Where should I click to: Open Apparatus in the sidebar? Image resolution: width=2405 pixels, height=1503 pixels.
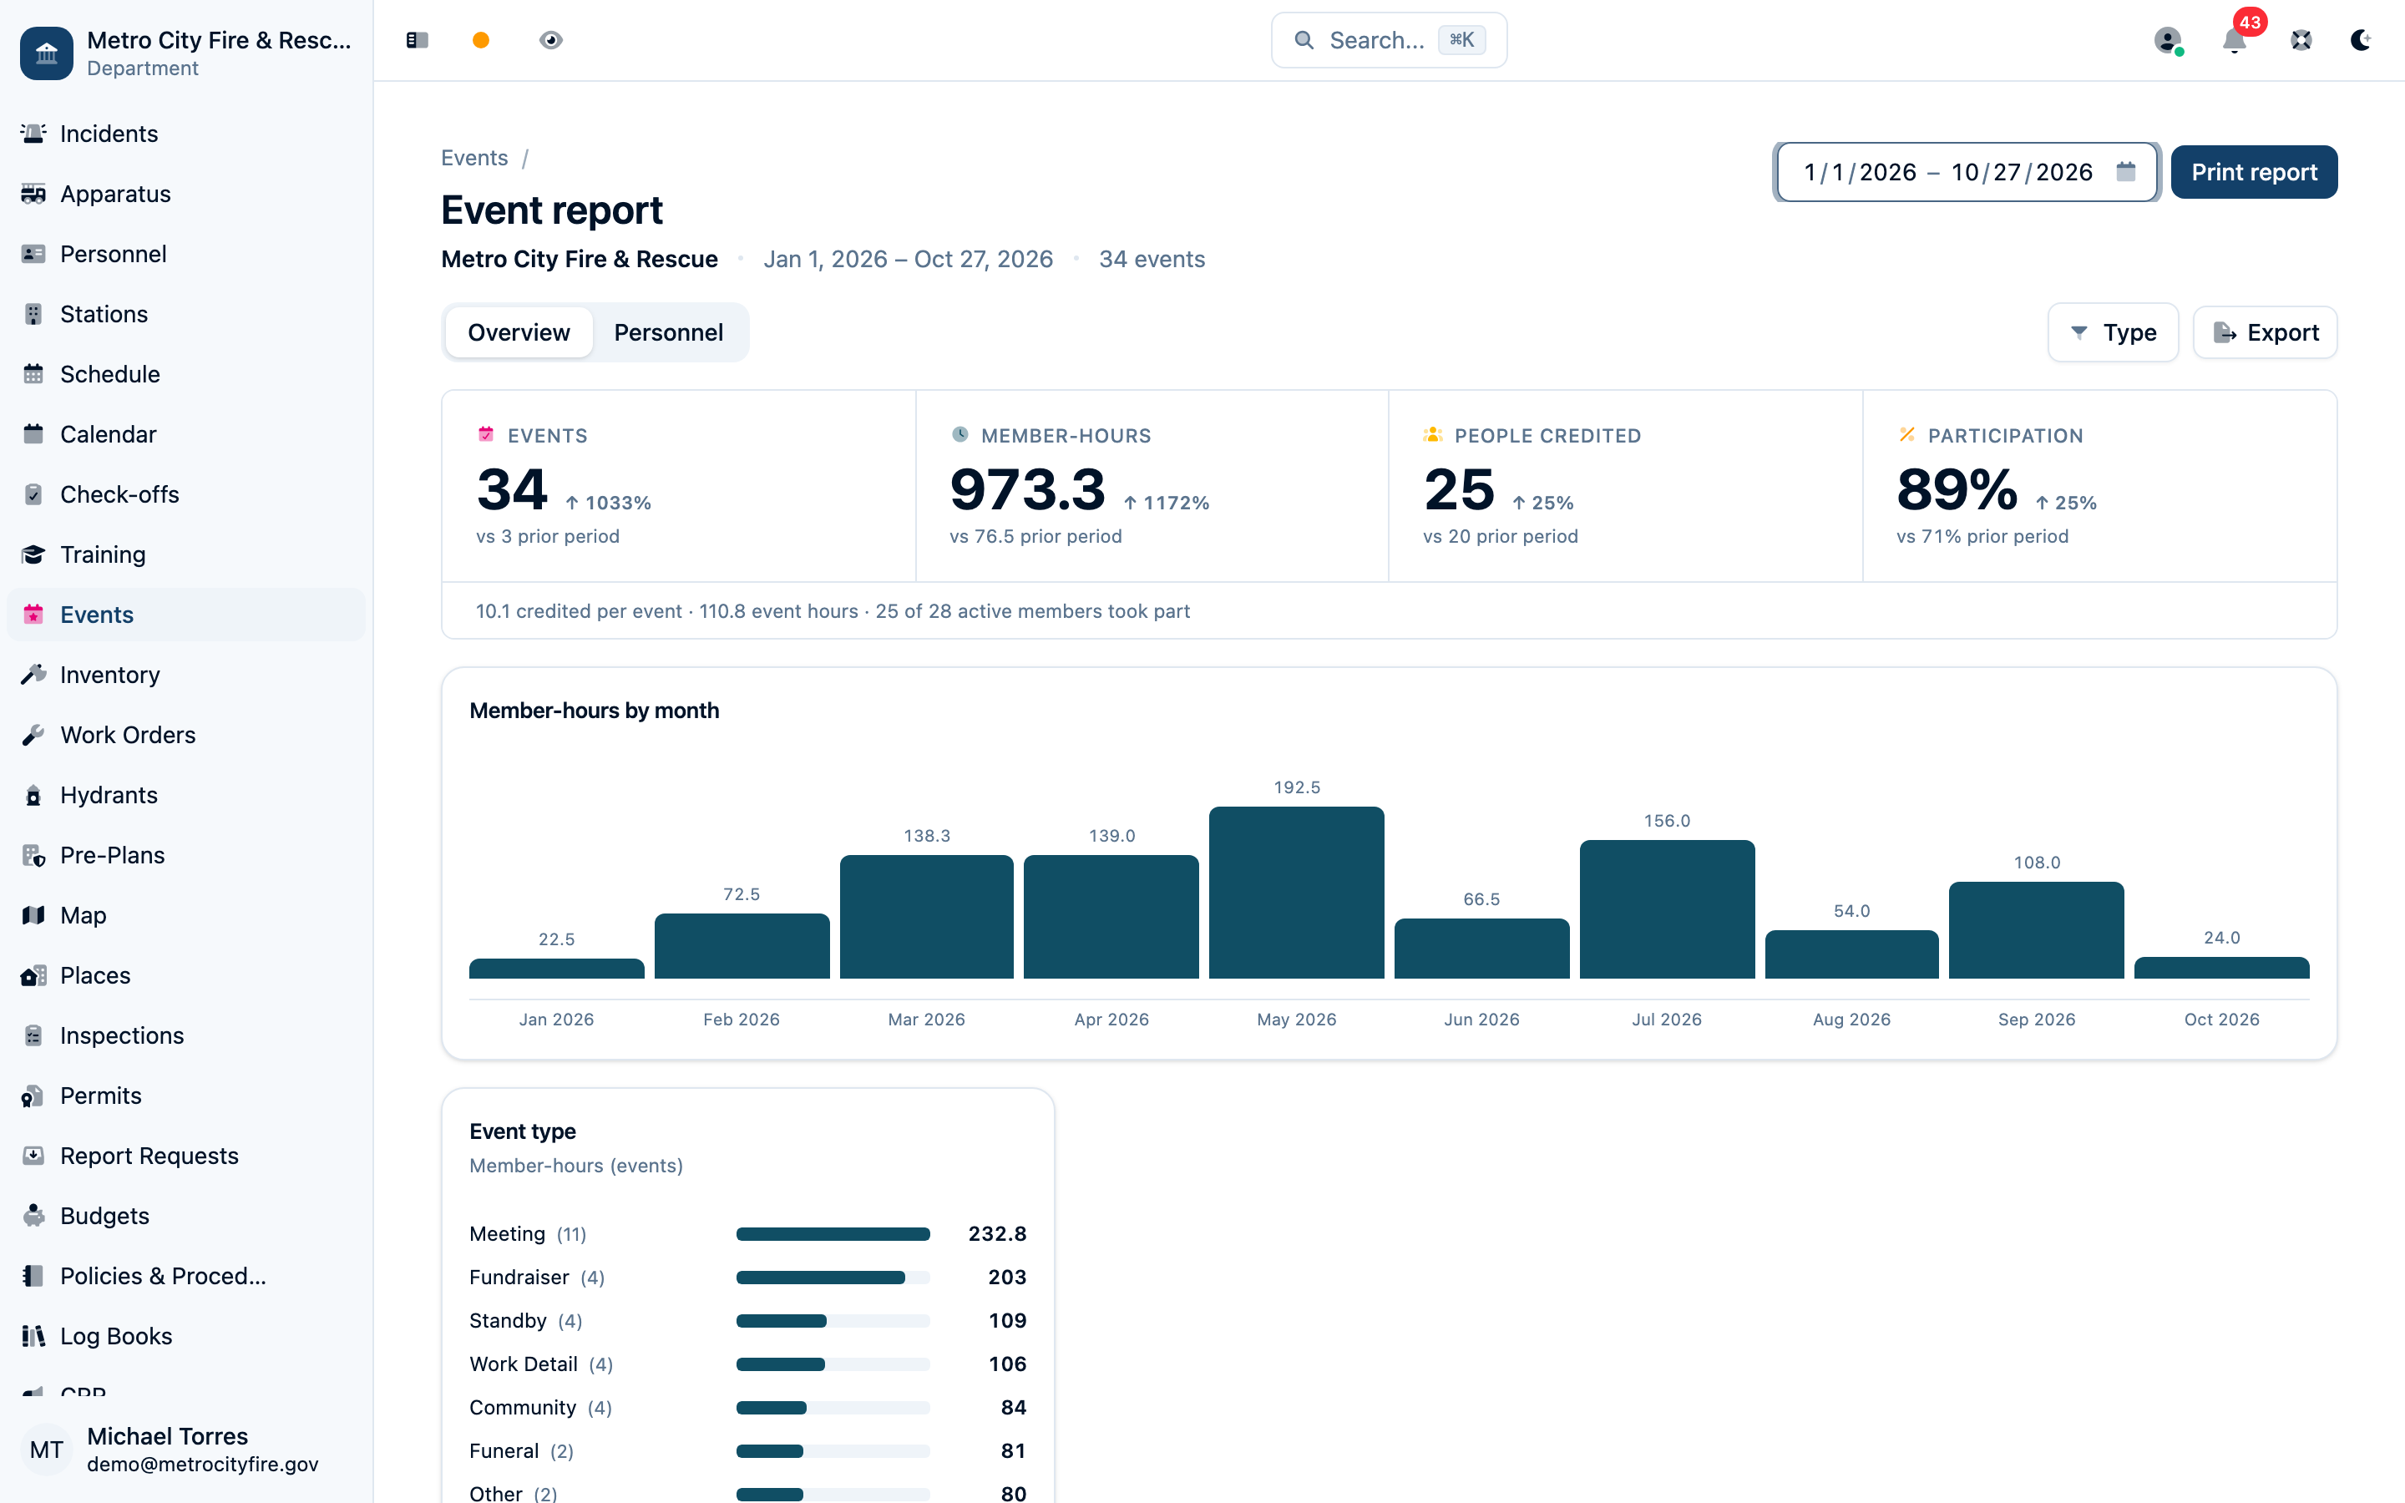[x=187, y=194]
